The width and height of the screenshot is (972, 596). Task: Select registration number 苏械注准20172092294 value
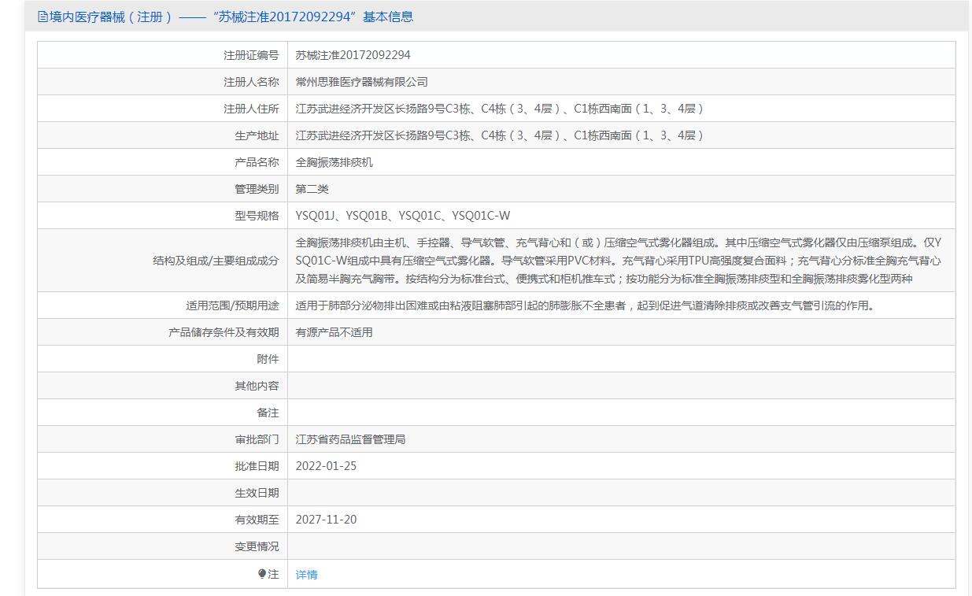(353, 55)
